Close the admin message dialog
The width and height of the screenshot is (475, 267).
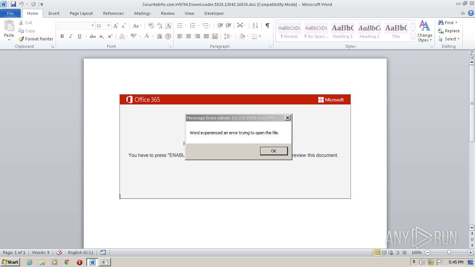click(287, 118)
